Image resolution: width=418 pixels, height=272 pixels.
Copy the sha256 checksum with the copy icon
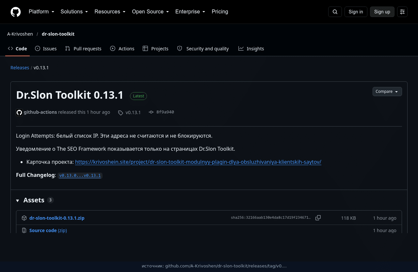pyautogui.click(x=318, y=218)
